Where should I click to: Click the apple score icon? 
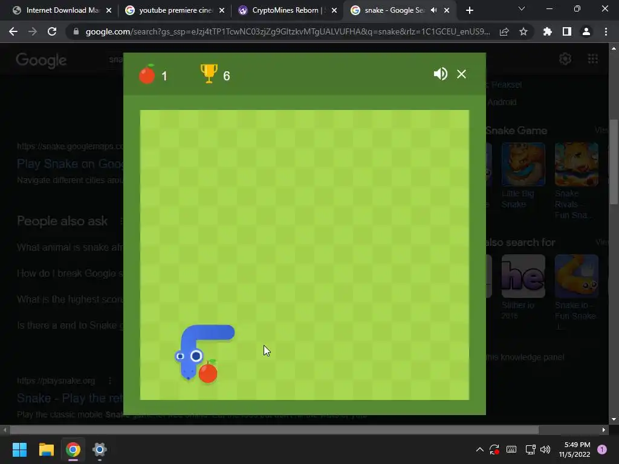[x=147, y=74]
